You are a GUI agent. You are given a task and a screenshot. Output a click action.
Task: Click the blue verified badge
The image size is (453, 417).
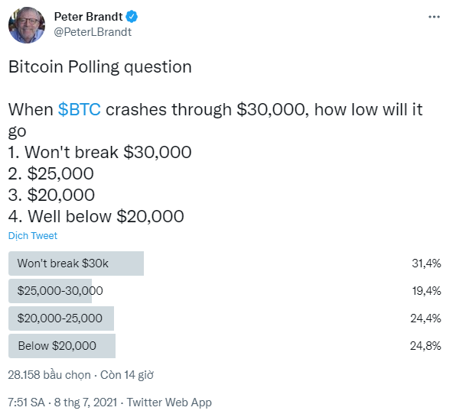pyautogui.click(x=132, y=17)
